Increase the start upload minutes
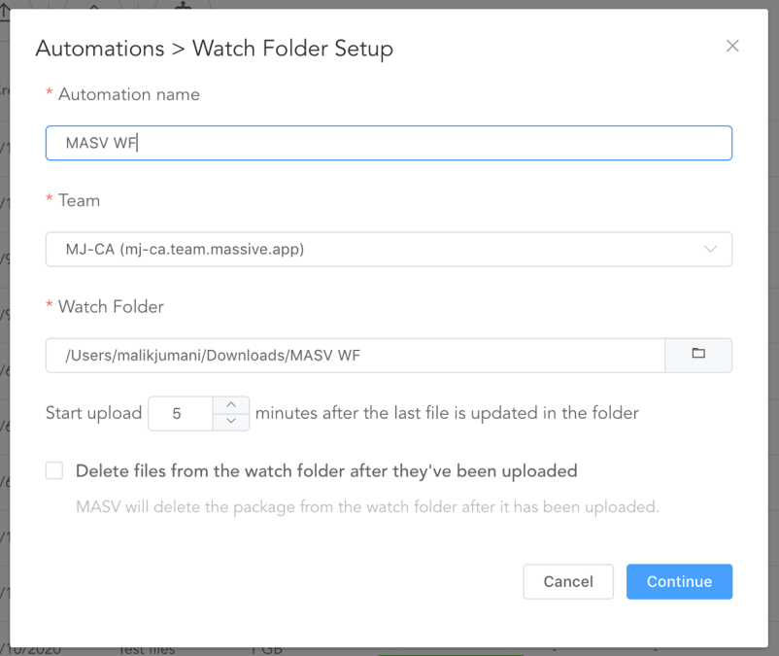This screenshot has height=656, width=779. tap(231, 405)
